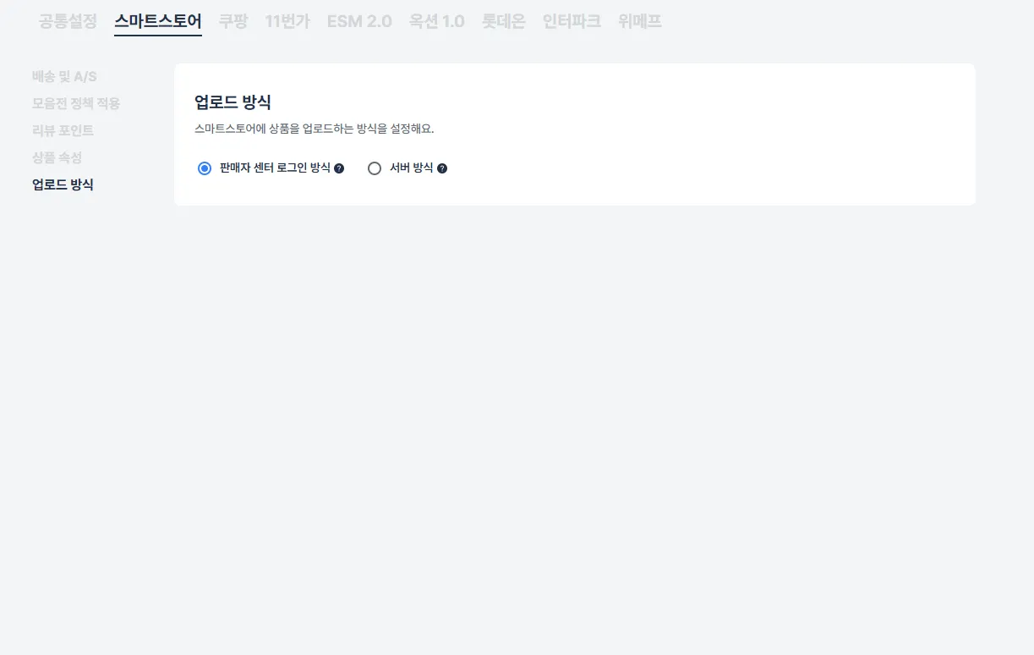Viewport: 1034px width, 655px height.
Task: Go to the ESM 2.0 tab
Action: click(359, 21)
